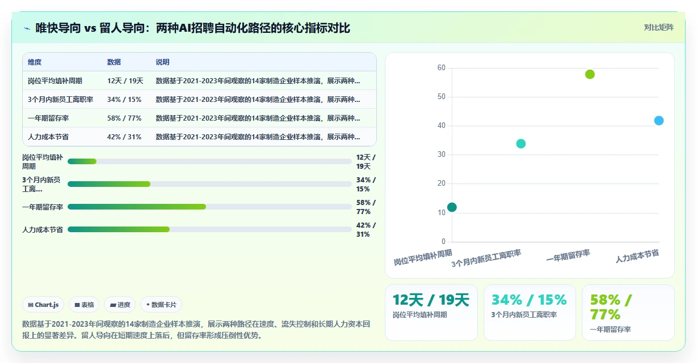Click the description row for 岗位平均填补周期
Screen dimensions: 697x363
pyautogui.click(x=258, y=81)
